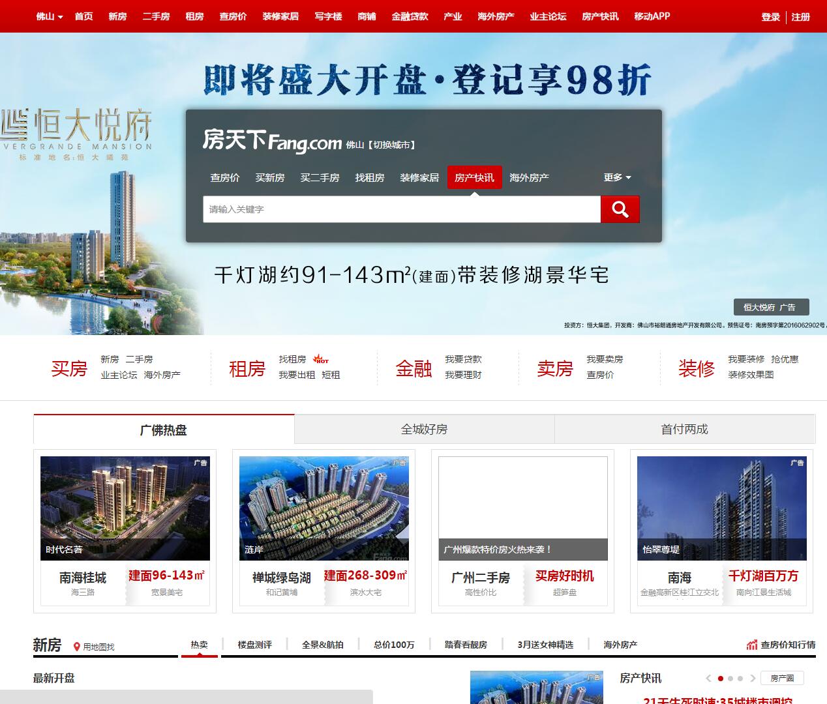
Task: Switch to the 全城好房 tab
Action: [x=424, y=430]
